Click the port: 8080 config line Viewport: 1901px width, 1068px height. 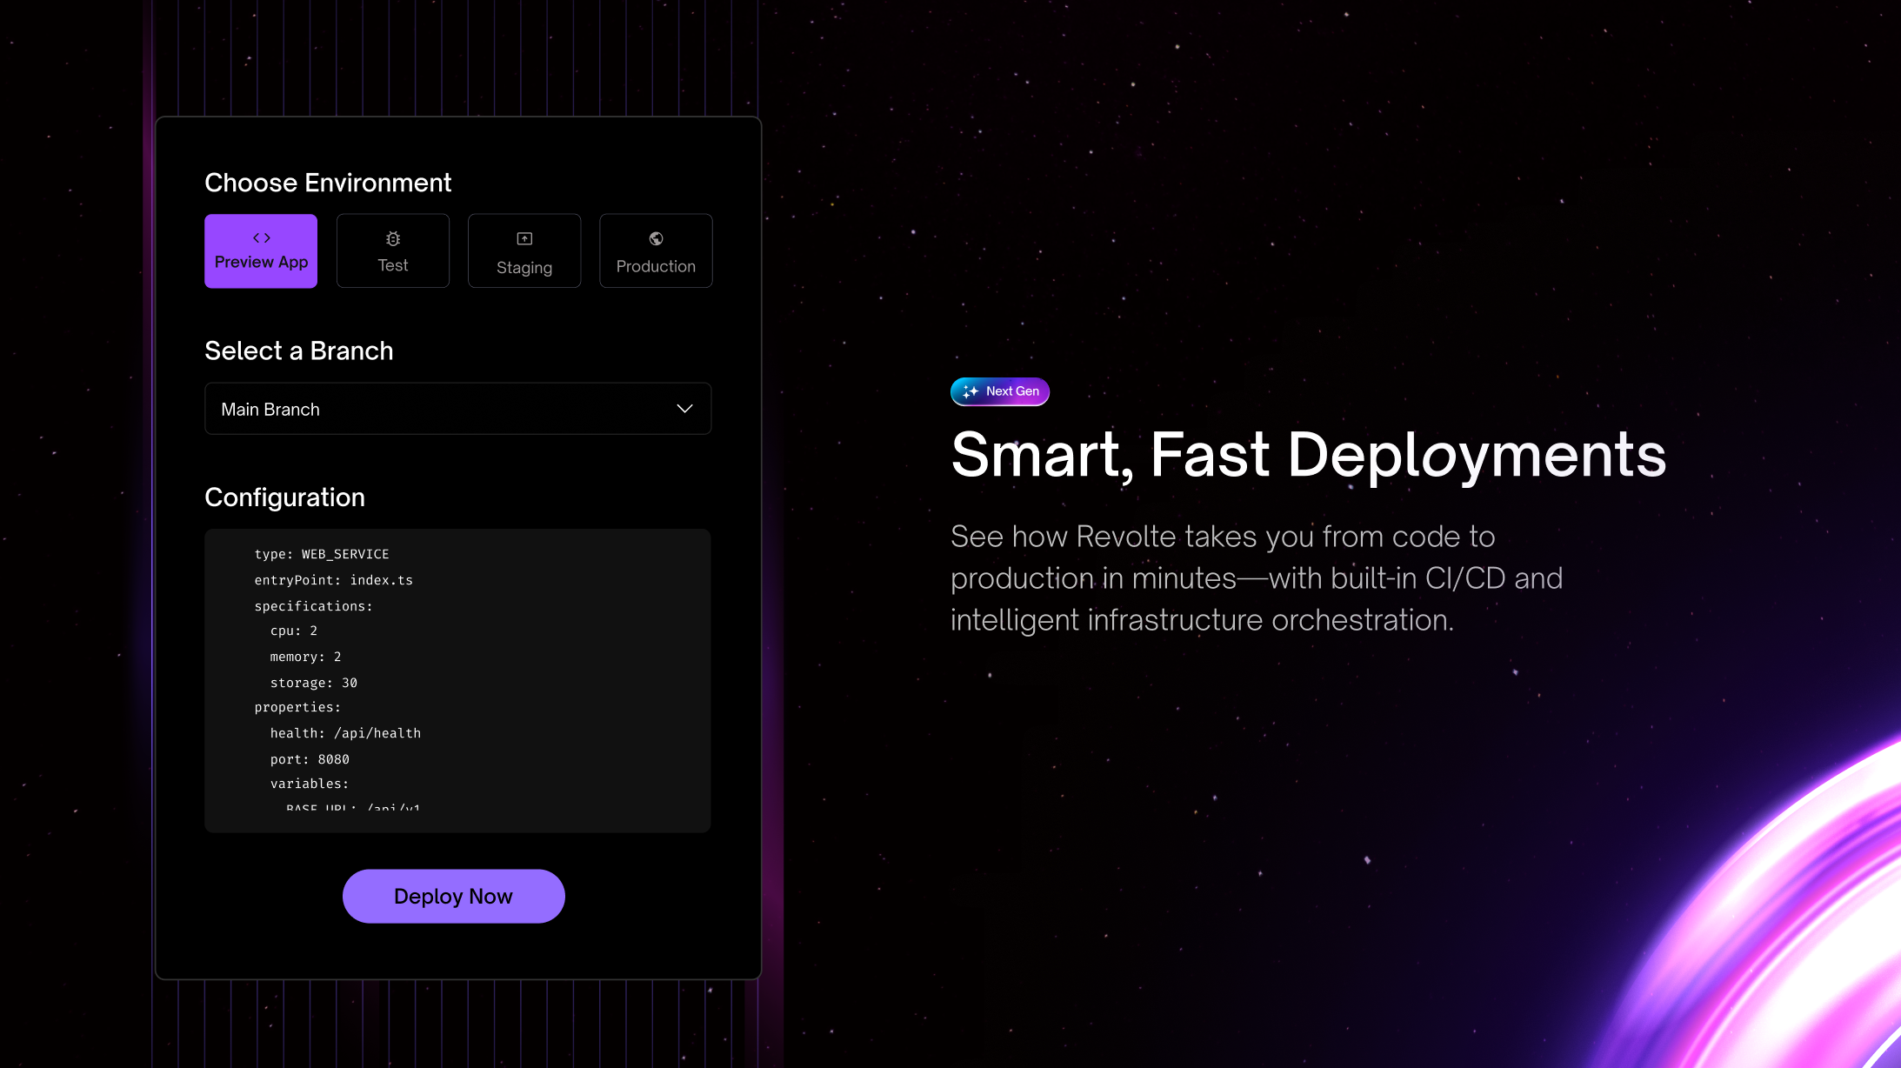310,759
